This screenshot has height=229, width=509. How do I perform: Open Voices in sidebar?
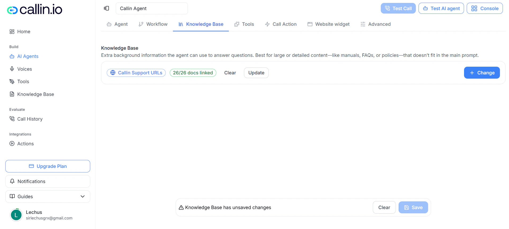pyautogui.click(x=21, y=69)
